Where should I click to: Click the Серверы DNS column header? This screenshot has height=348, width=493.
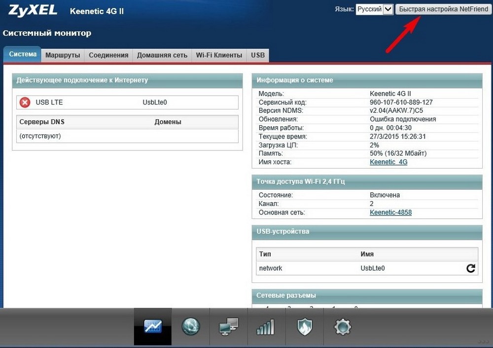pos(42,122)
